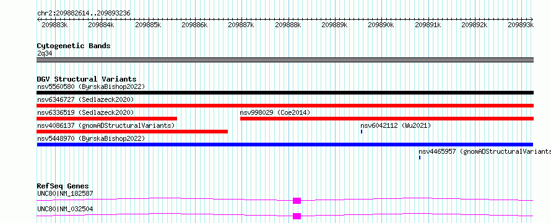The image size is (551, 223).
Task: Click the 209888k ruler tick label
Action: (x=288, y=25)
